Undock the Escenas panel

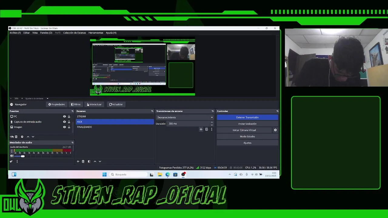point(152,111)
